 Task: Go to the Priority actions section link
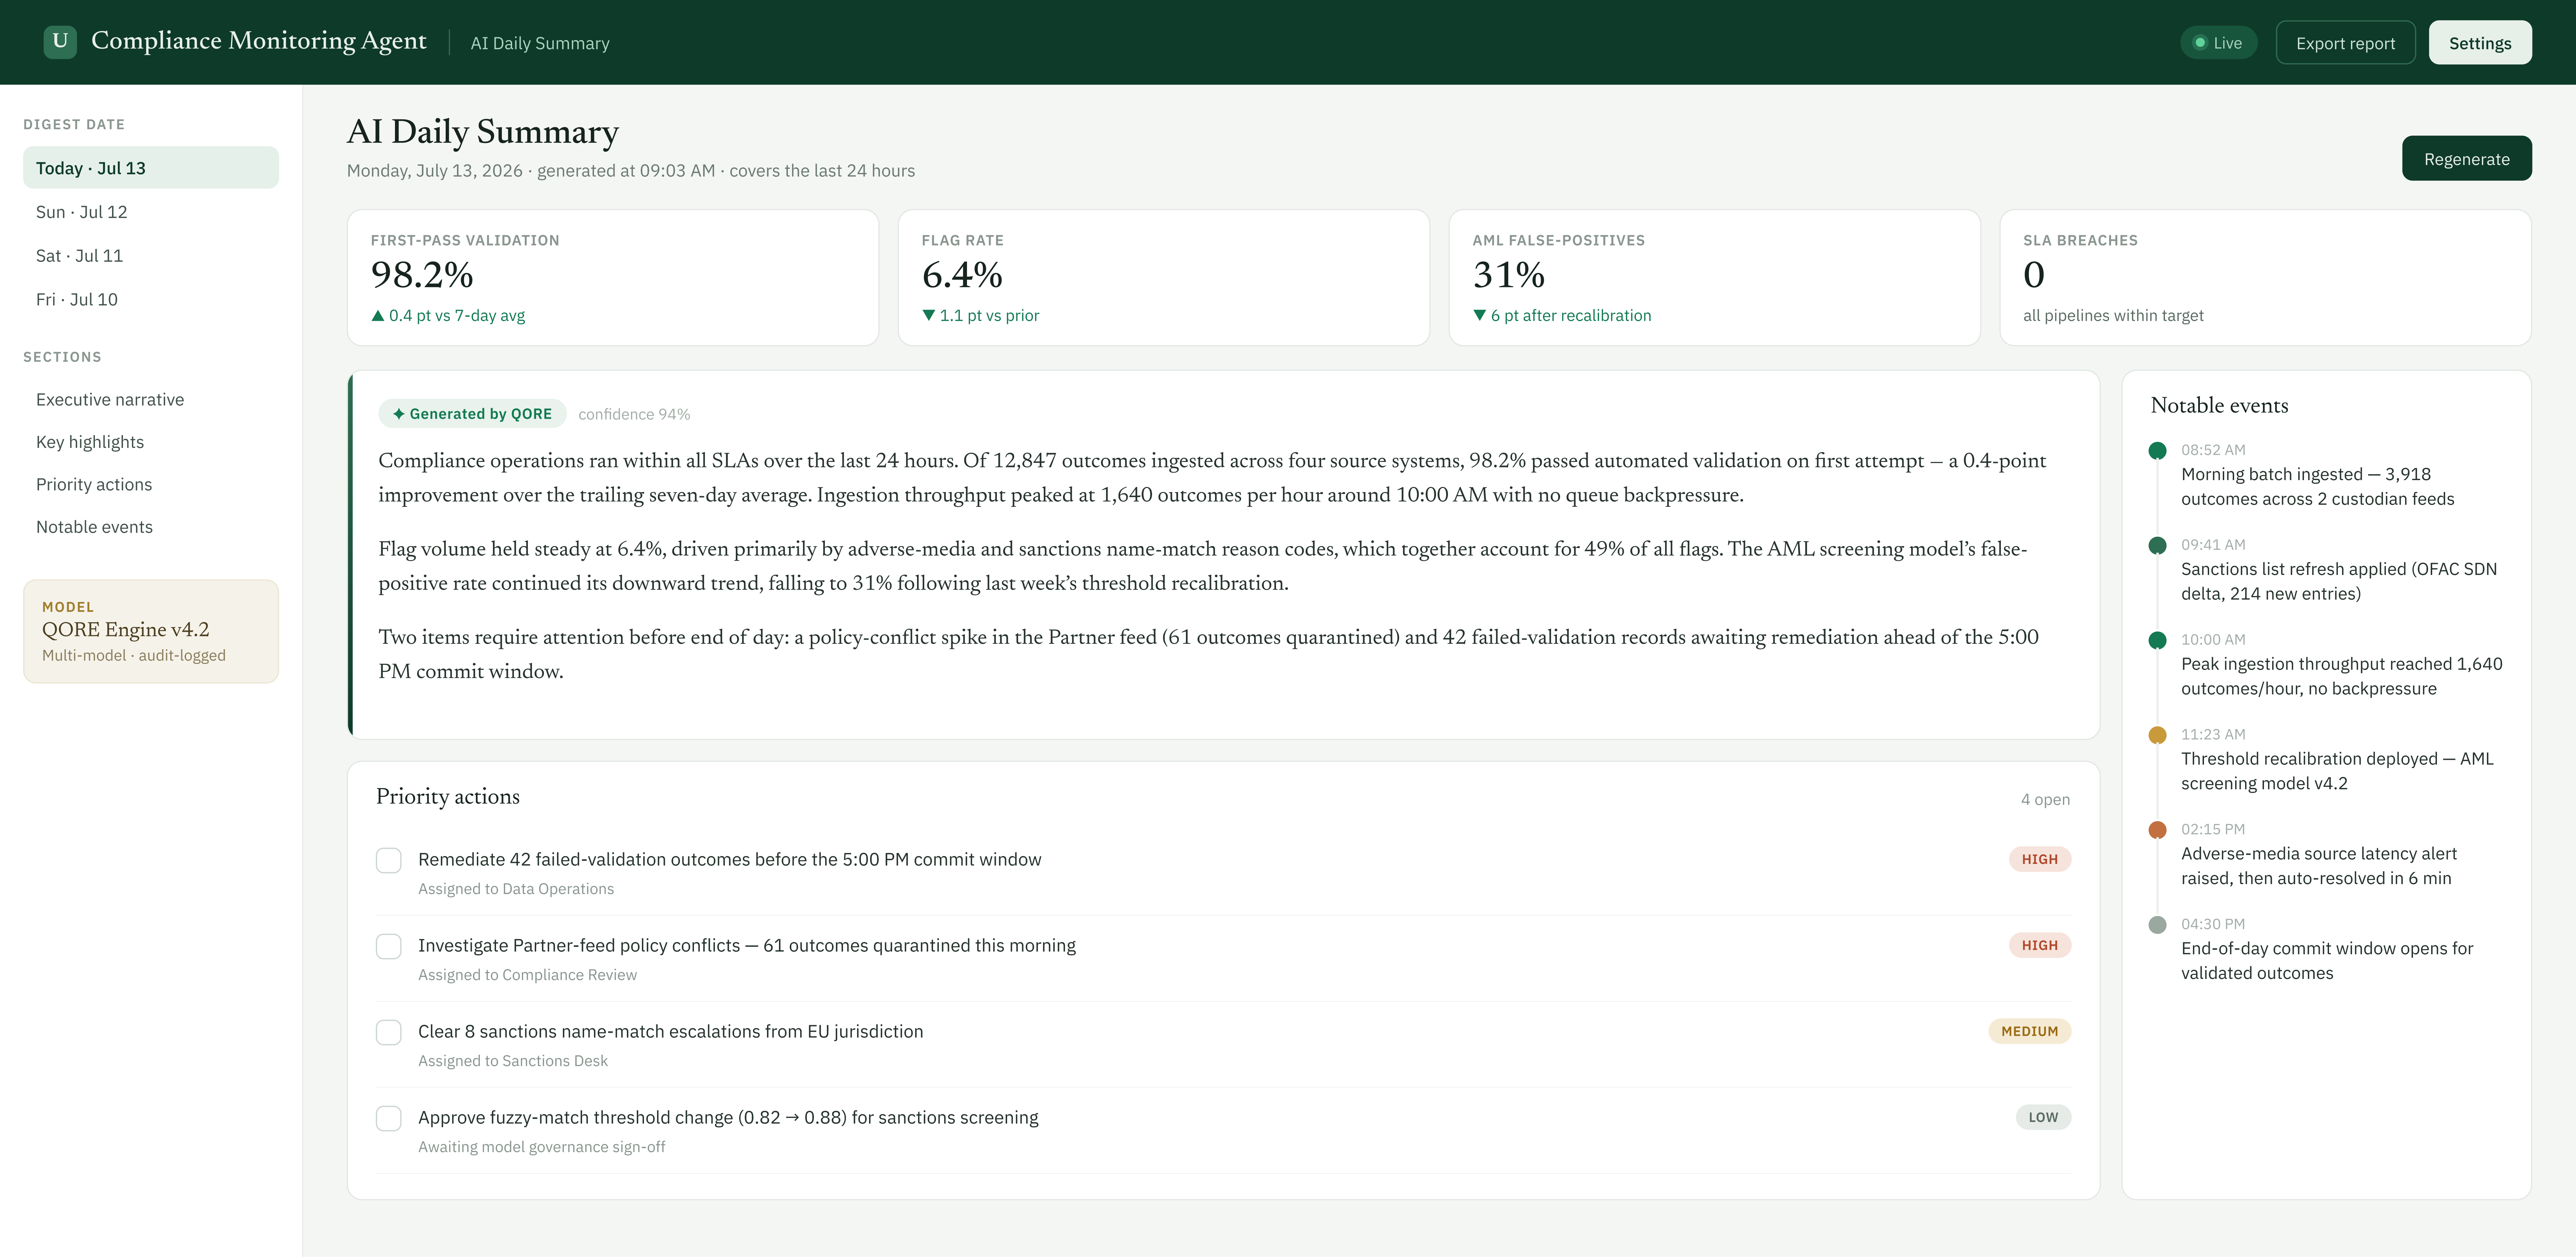coord(151,485)
